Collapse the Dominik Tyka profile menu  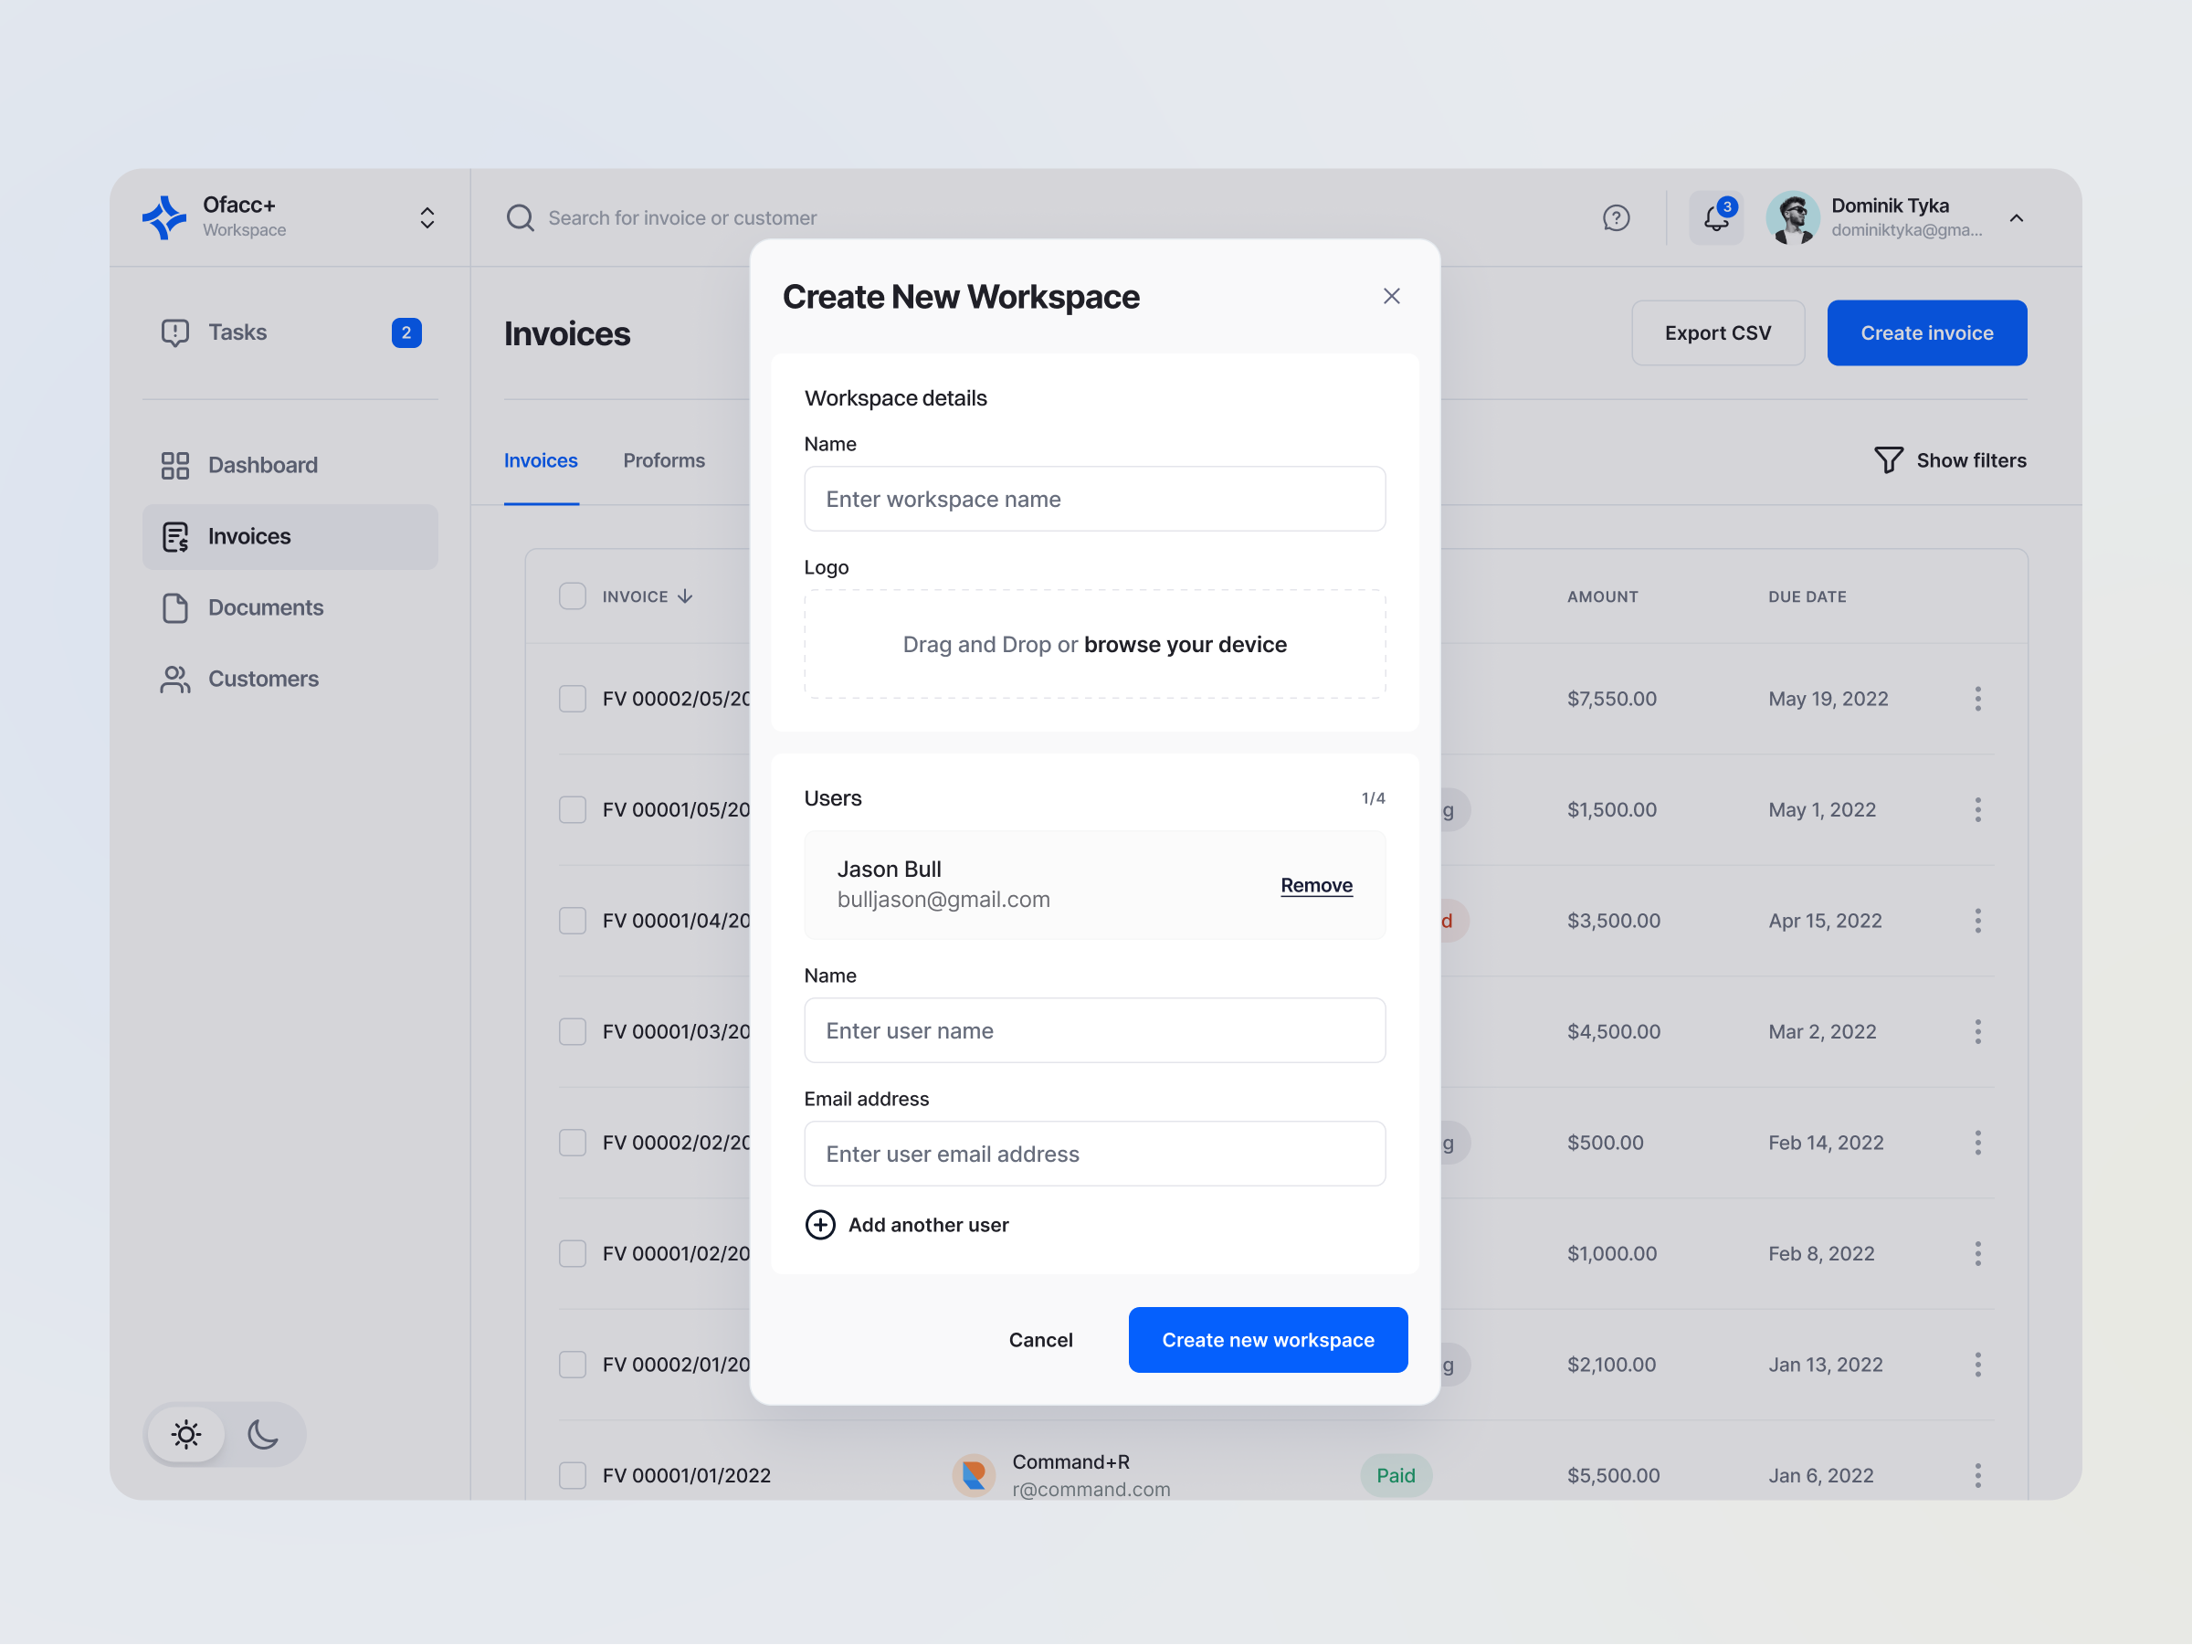[x=2018, y=217]
